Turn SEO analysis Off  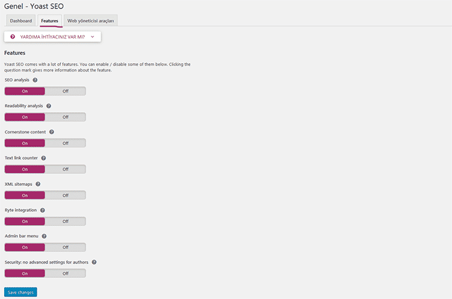click(66, 91)
